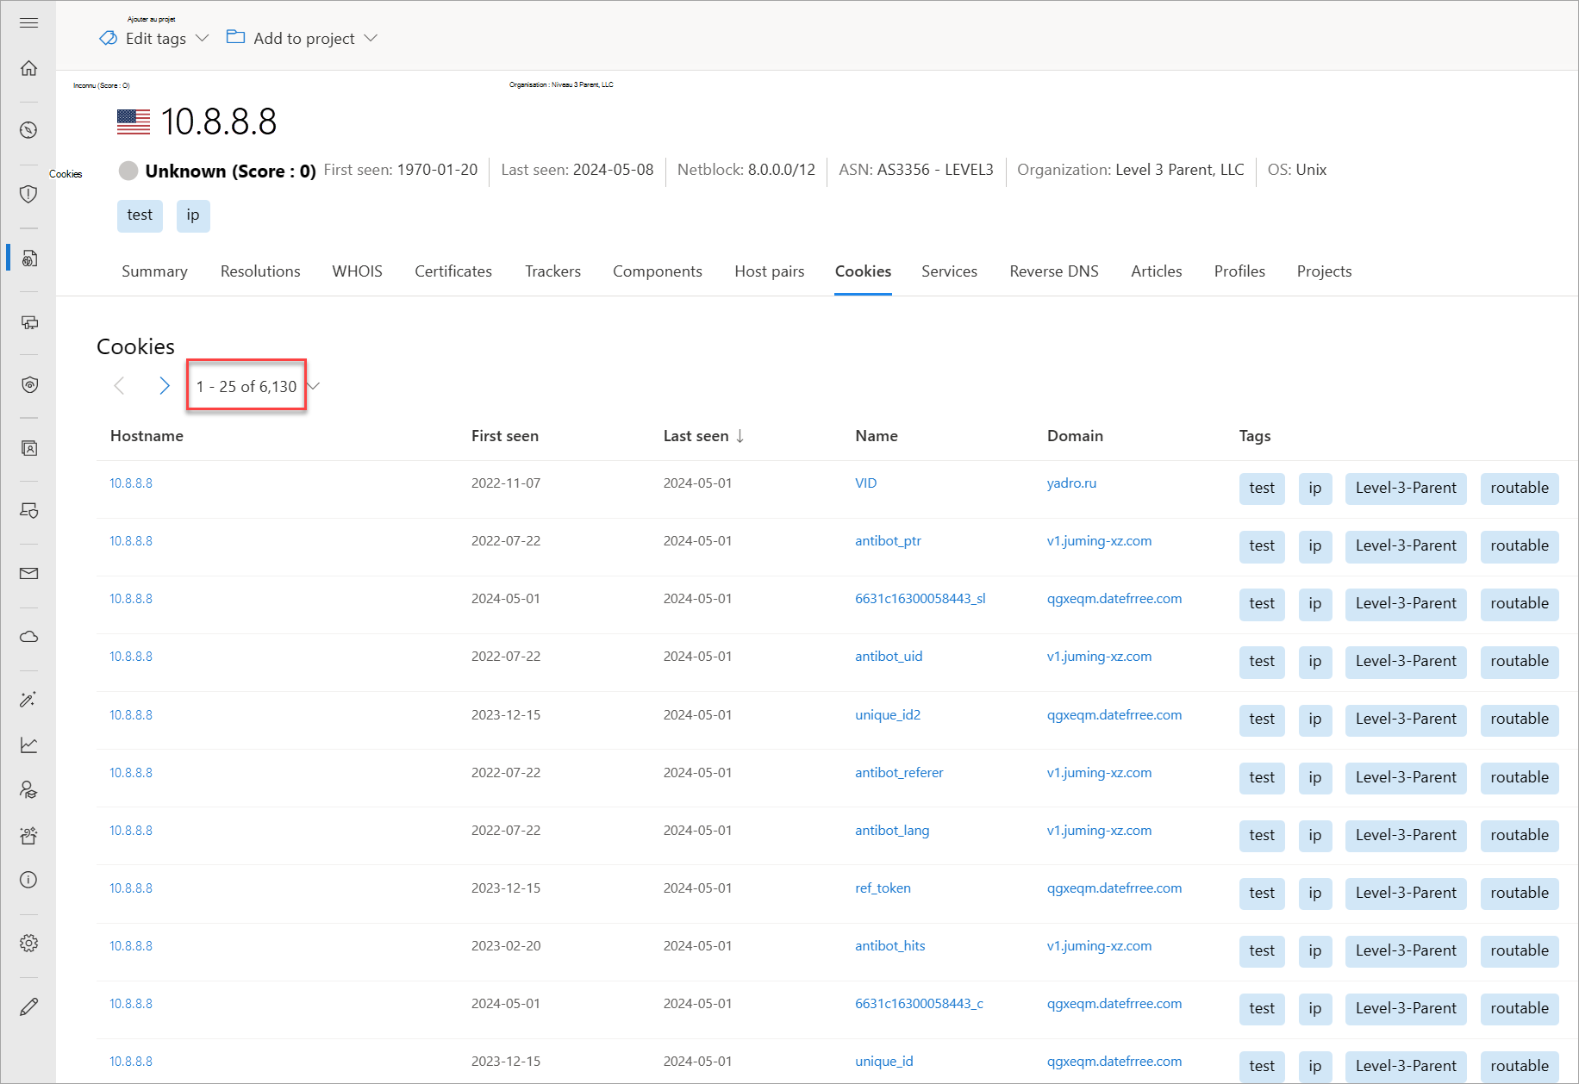Open the antibot_referer cookie link
Viewport: 1579px width, 1084px height.
pos(899,773)
